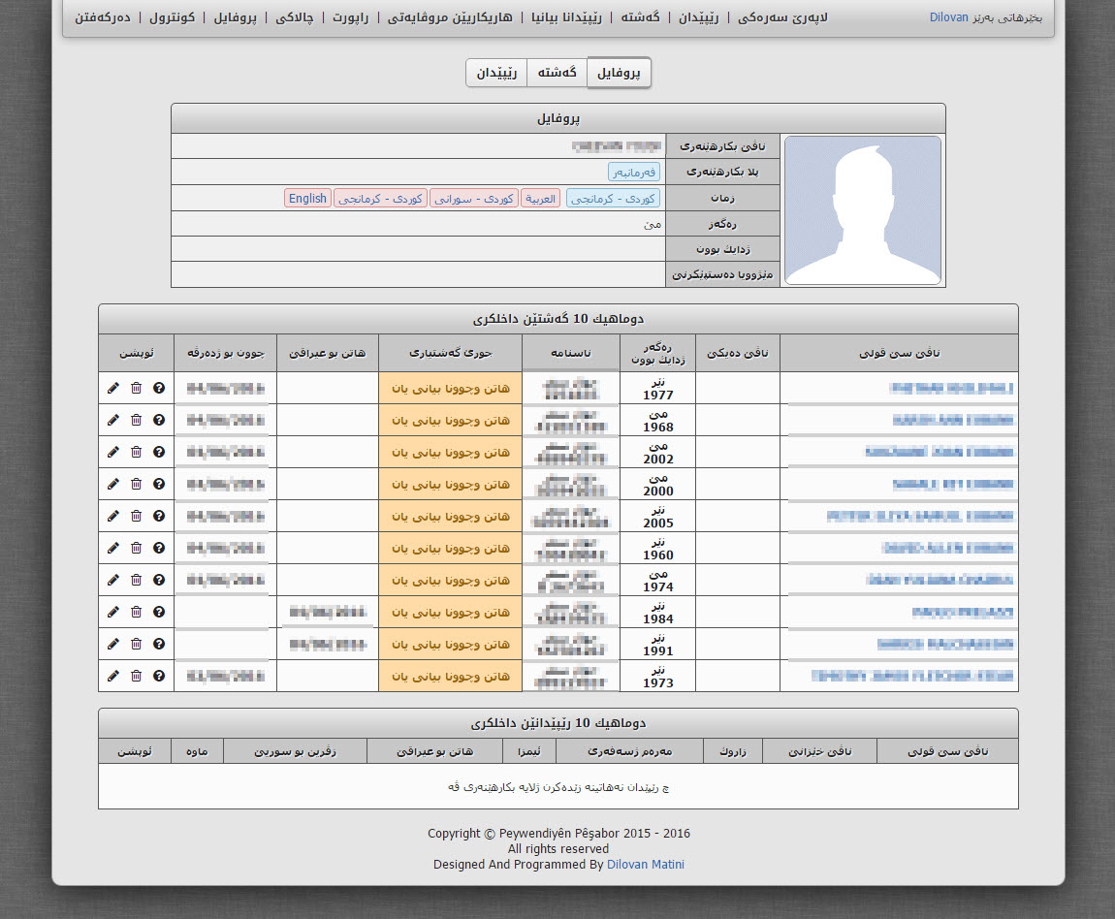Click the edit pencil in the 1991 row
This screenshot has height=919, width=1115.
click(x=113, y=644)
